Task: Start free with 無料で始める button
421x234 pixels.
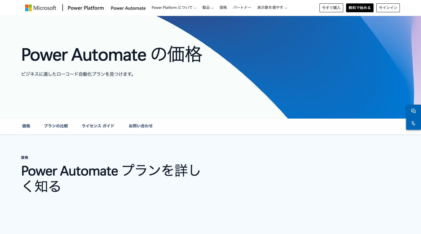Action: (360, 8)
